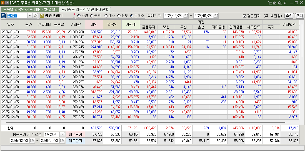305x151 pixels.
Task: Click the toolbar end date field 2026/01/23
Action: 204,16
